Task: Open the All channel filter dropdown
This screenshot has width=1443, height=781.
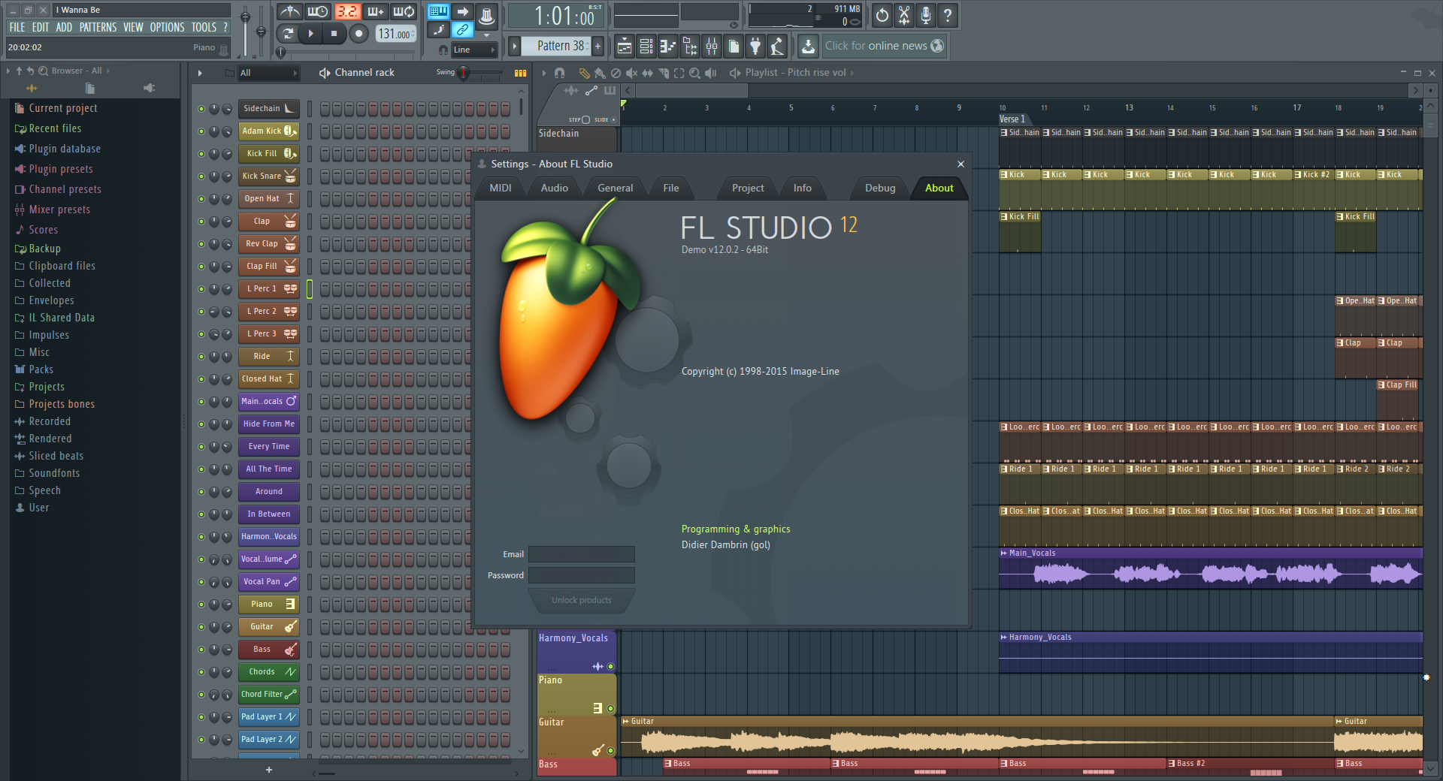Action: pyautogui.click(x=268, y=73)
